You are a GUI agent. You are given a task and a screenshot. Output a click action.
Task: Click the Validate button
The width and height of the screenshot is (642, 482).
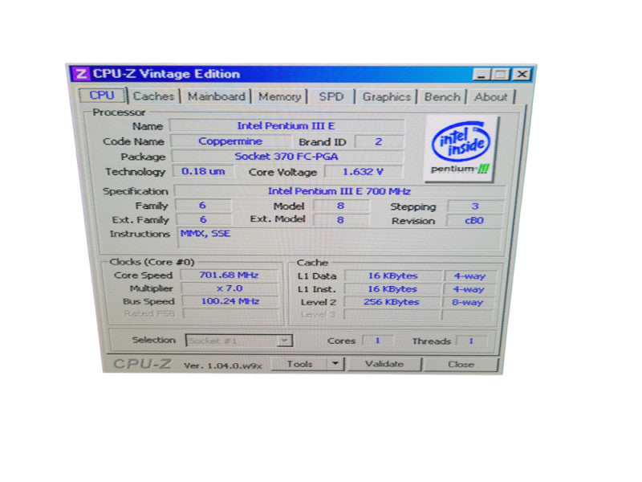click(x=384, y=364)
